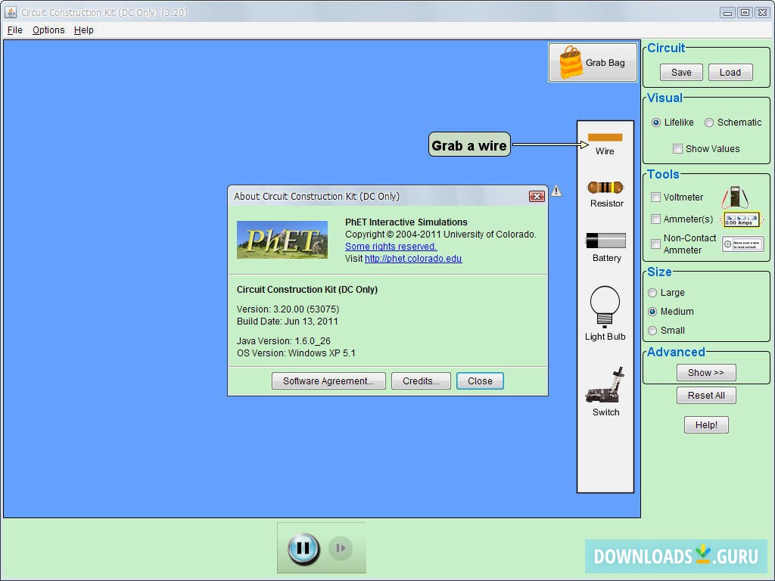Open the File menu
Screen dimensions: 775x581
coord(15,30)
